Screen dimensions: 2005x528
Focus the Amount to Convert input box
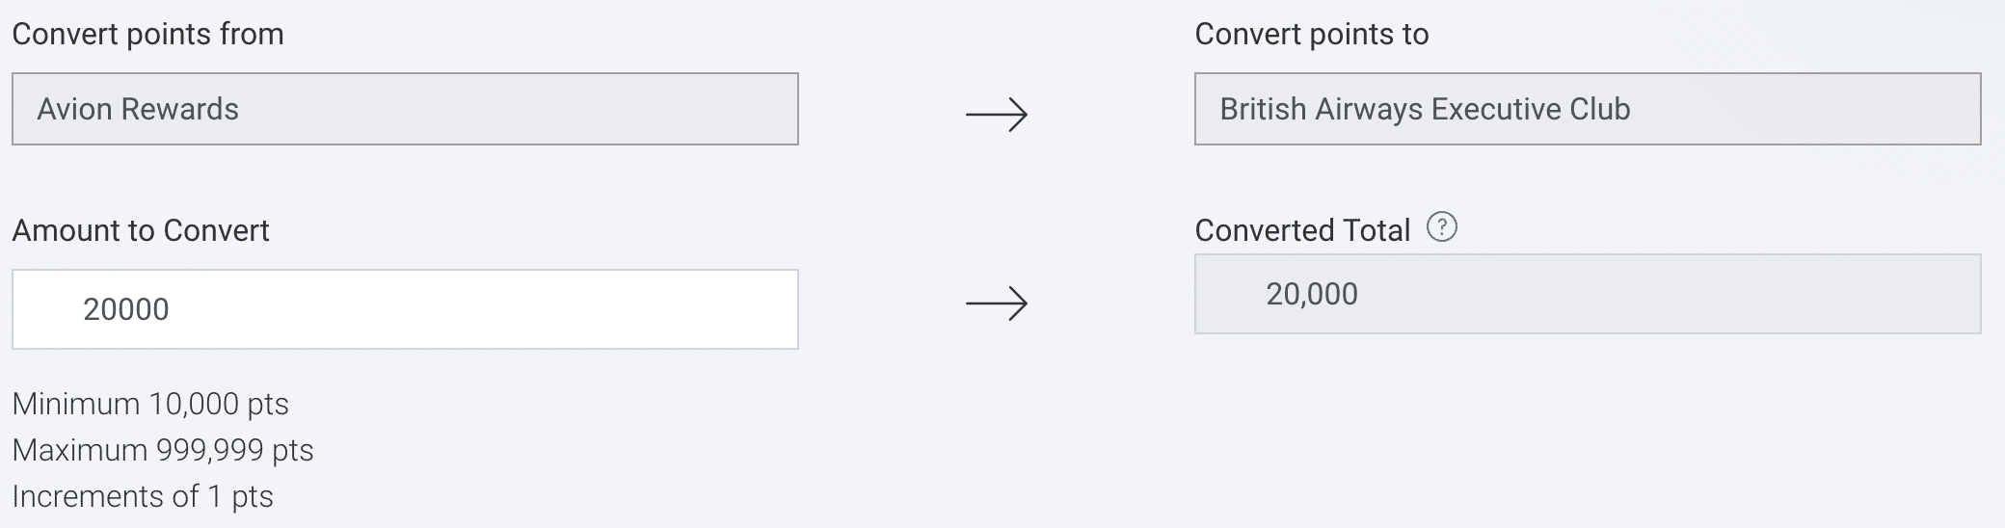pos(405,309)
